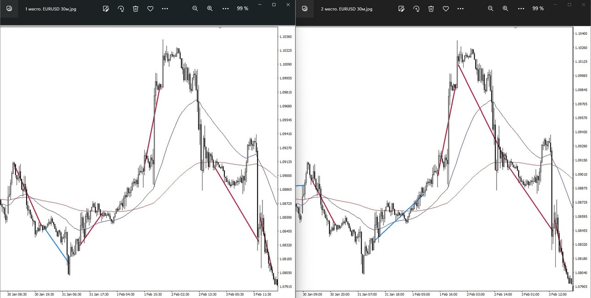Zoom in on the '2 место' image
Image resolution: width=591 pixels, height=298 pixels.
(x=505, y=9)
